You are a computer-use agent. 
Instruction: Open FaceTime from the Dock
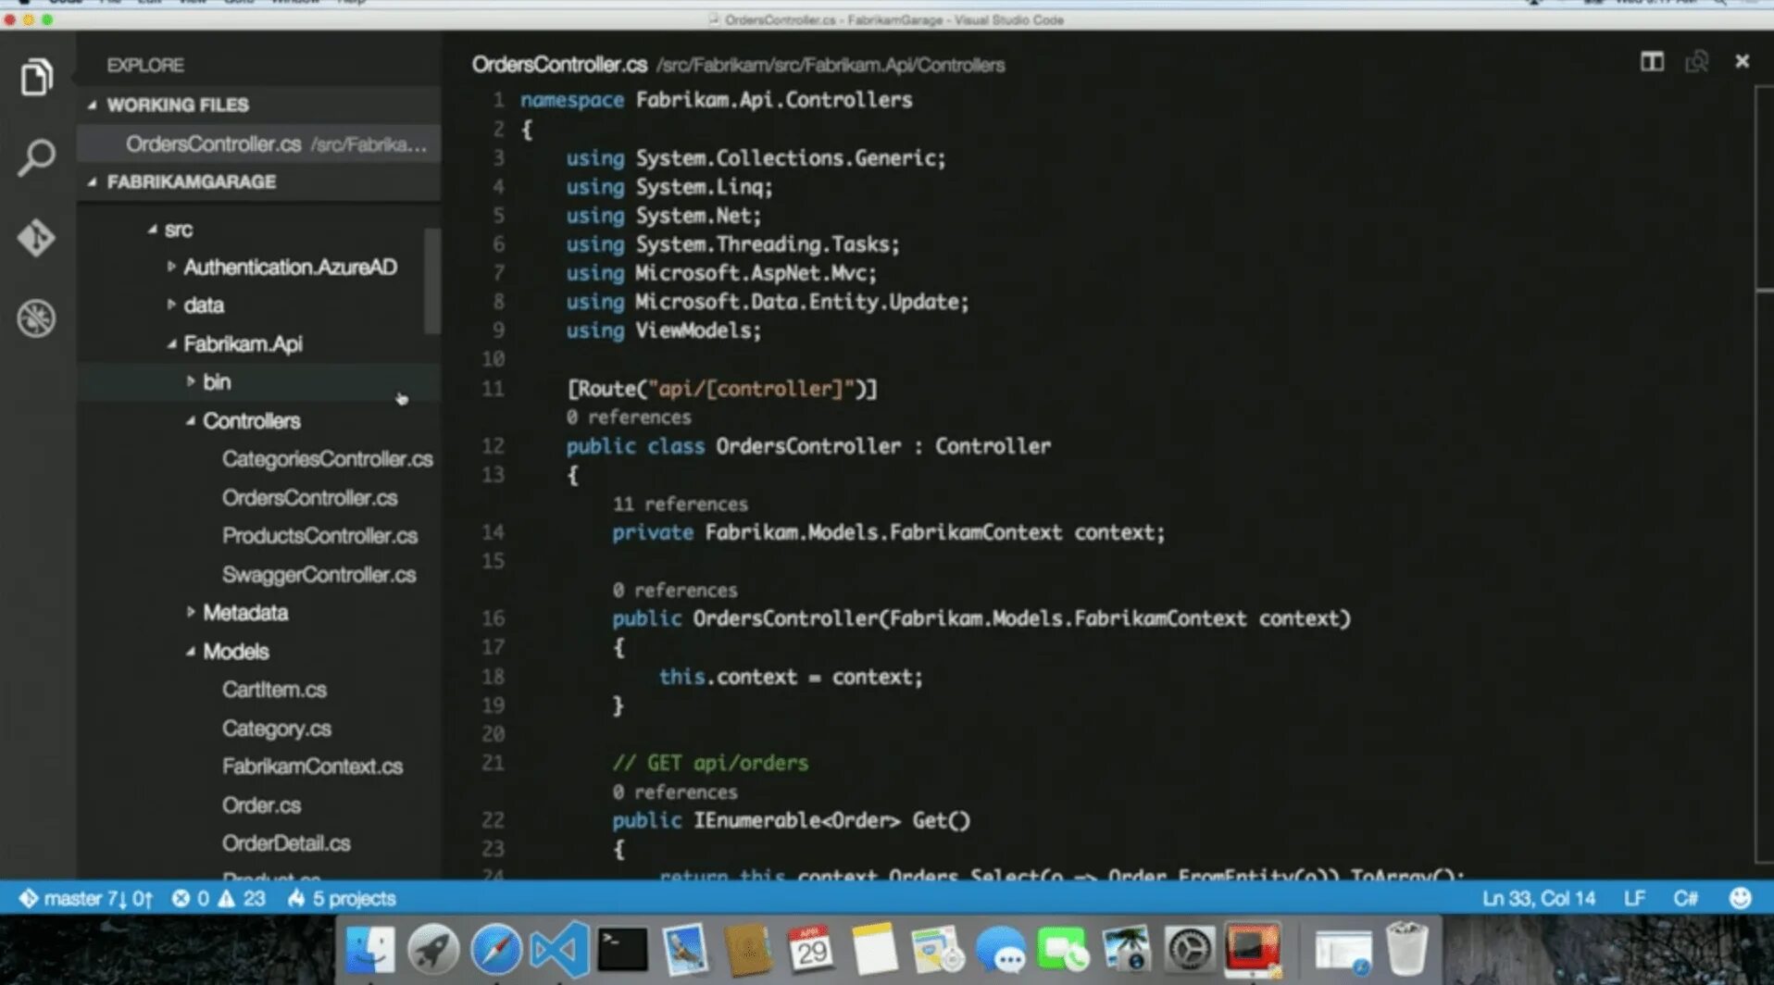1063,949
